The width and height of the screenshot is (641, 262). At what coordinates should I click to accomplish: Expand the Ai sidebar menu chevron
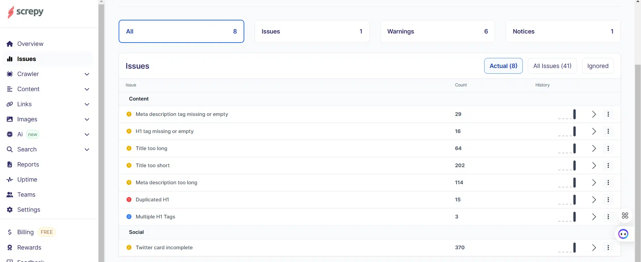(87, 134)
